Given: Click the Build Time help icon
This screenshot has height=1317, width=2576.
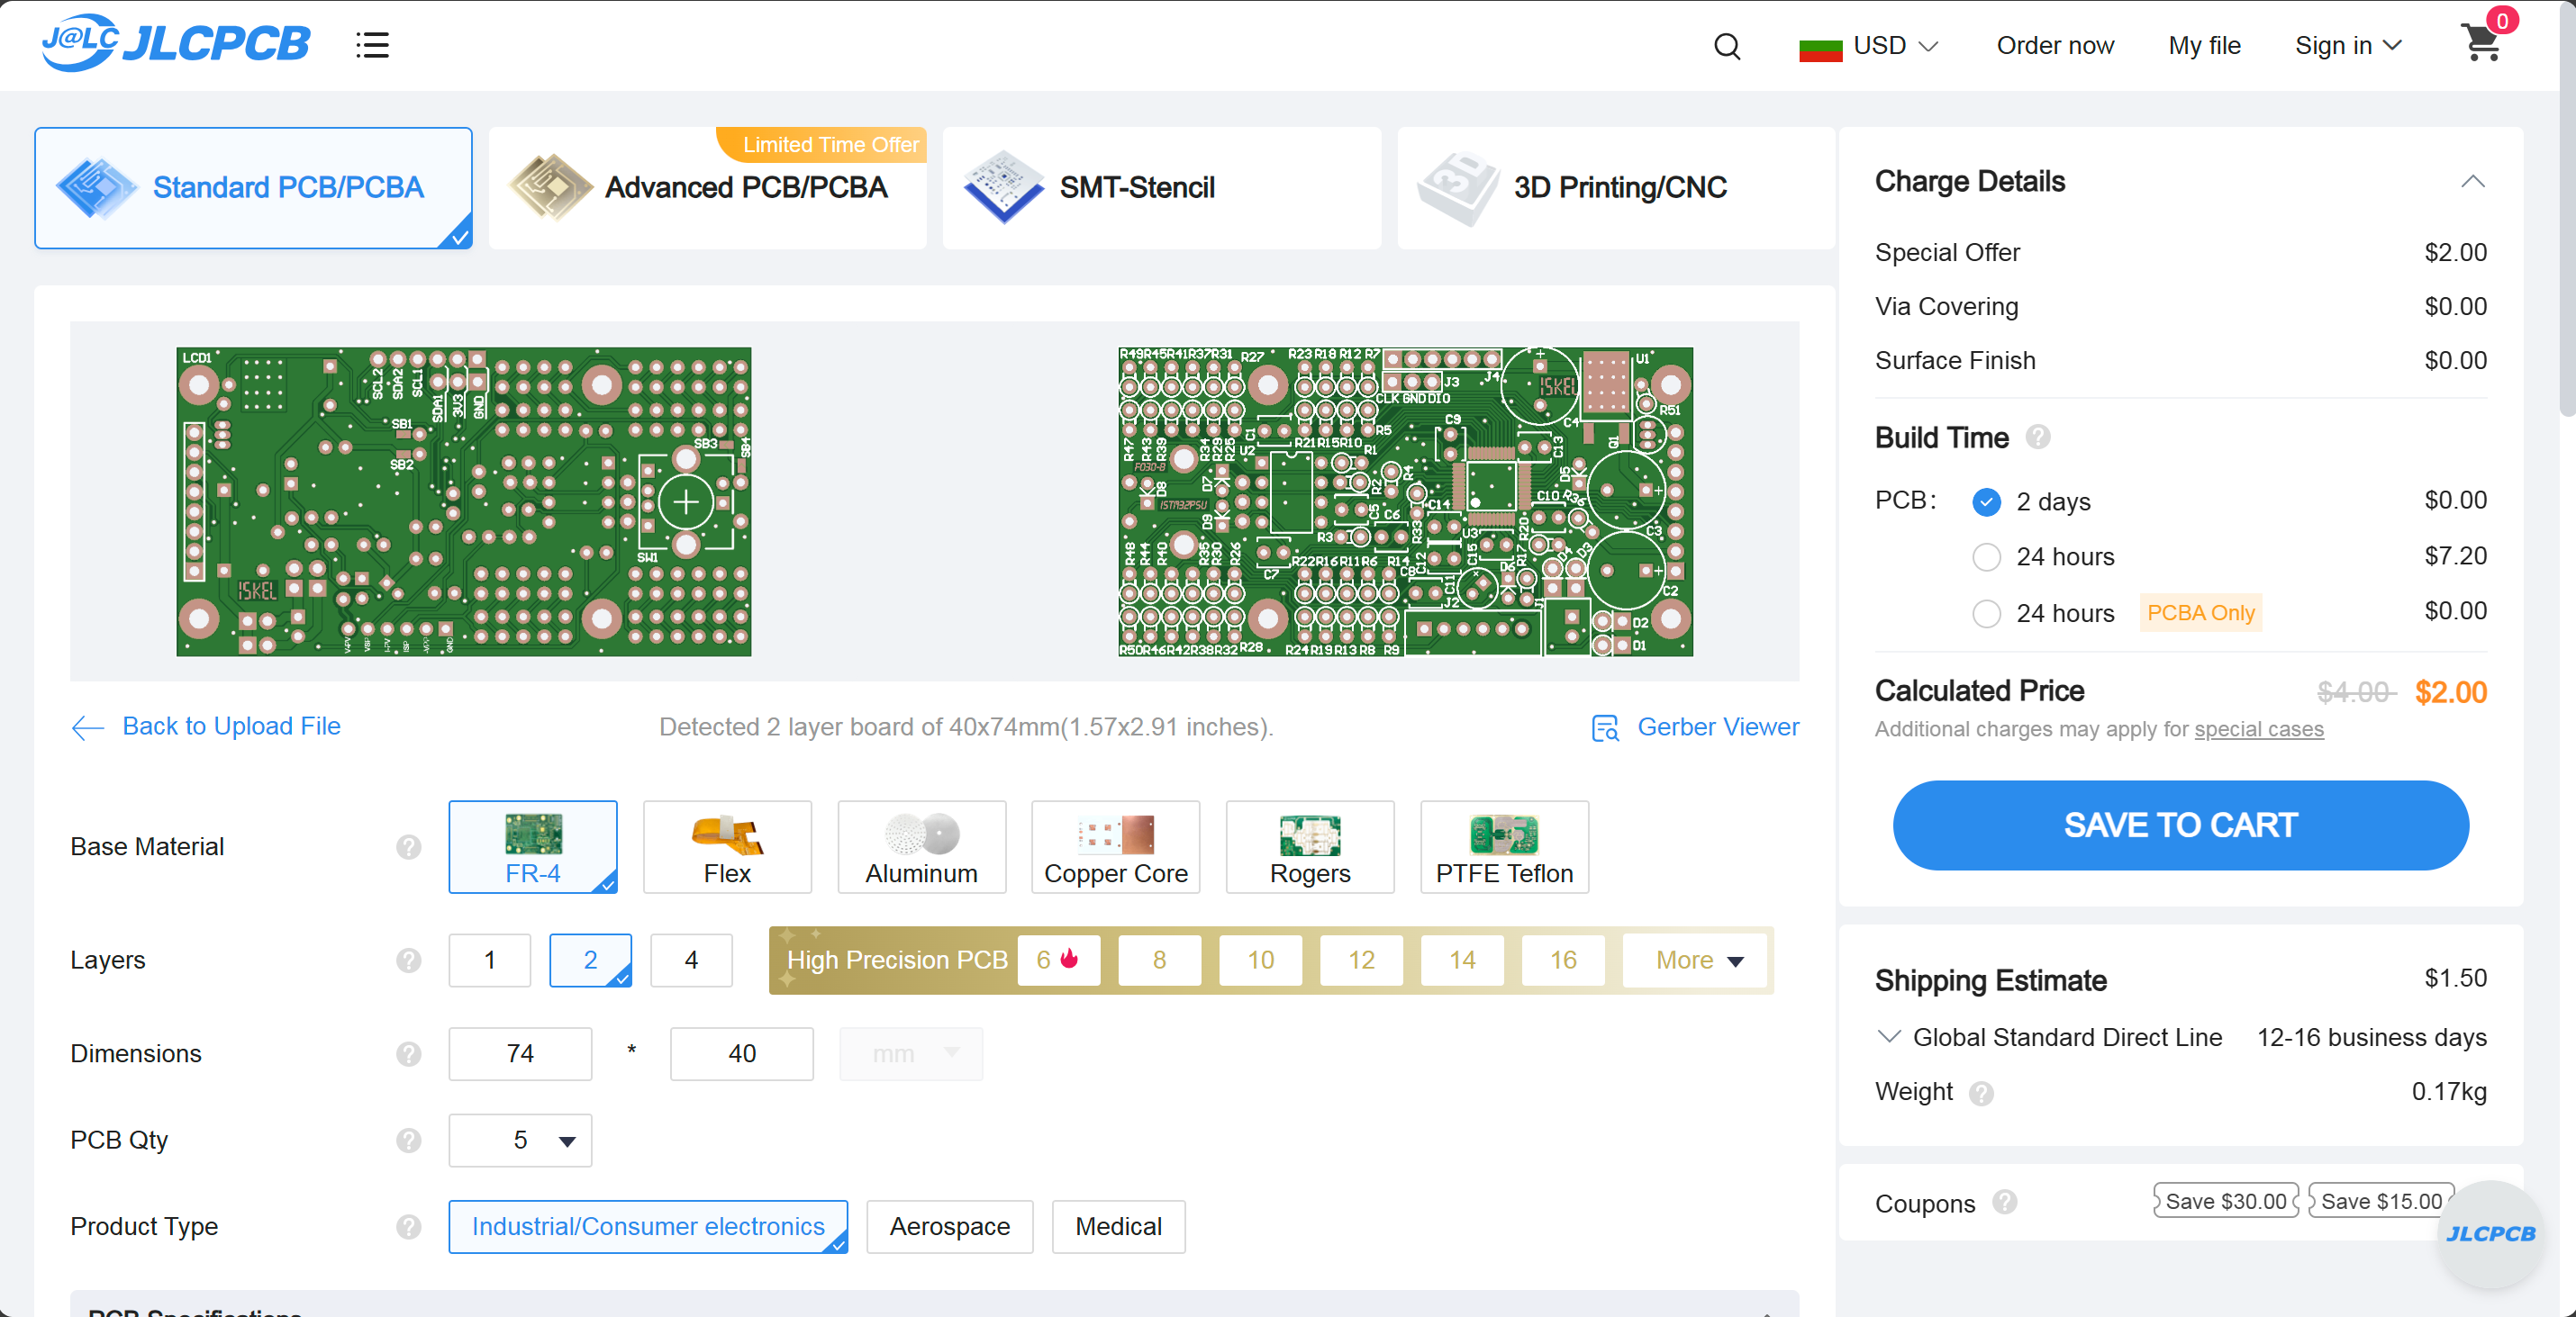Looking at the screenshot, I should [x=2037, y=437].
